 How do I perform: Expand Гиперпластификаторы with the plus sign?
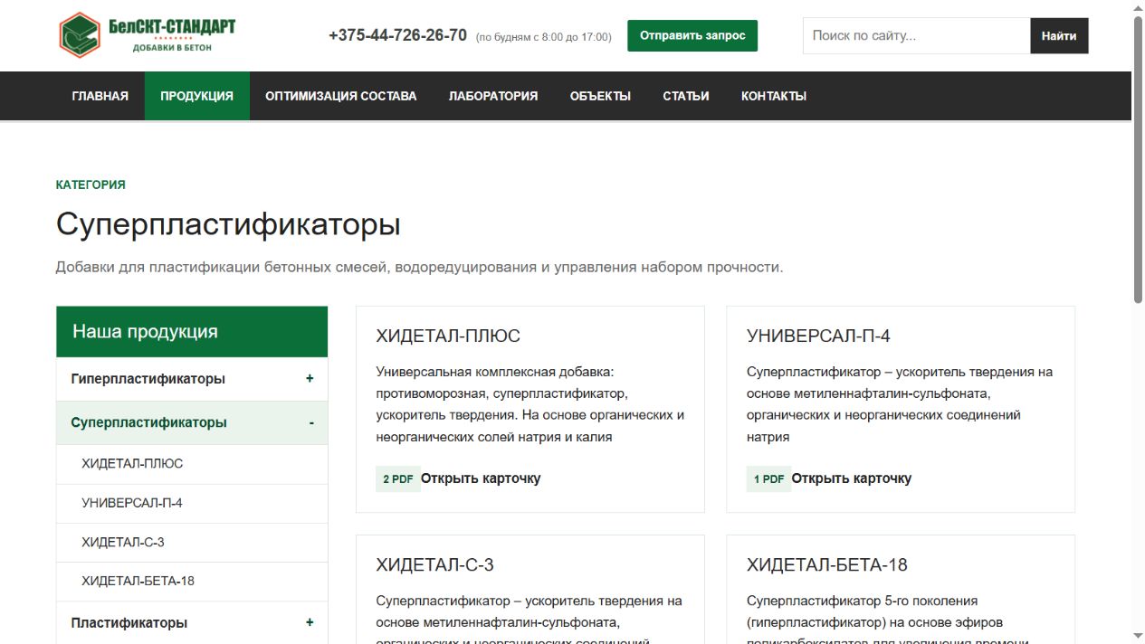(x=310, y=379)
